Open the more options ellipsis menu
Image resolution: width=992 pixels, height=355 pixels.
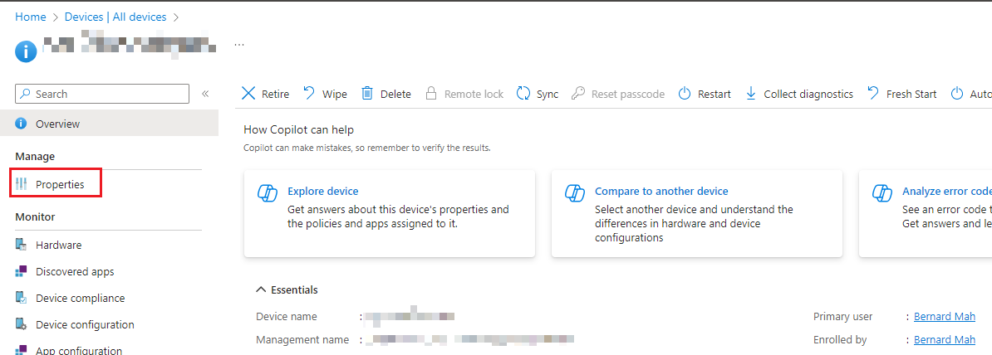tap(239, 44)
